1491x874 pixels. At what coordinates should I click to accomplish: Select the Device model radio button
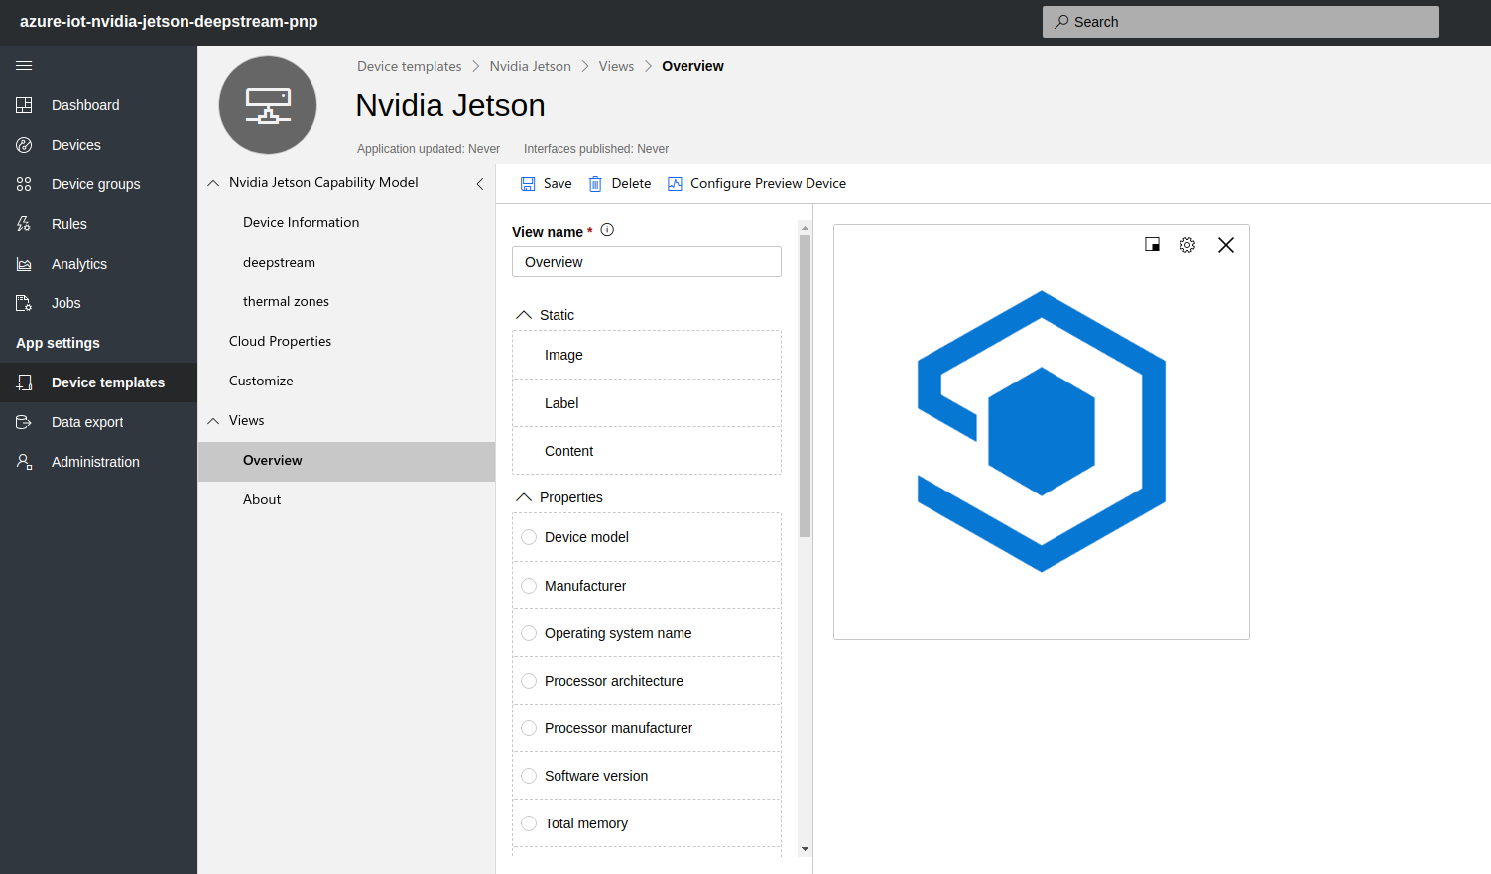tap(529, 537)
